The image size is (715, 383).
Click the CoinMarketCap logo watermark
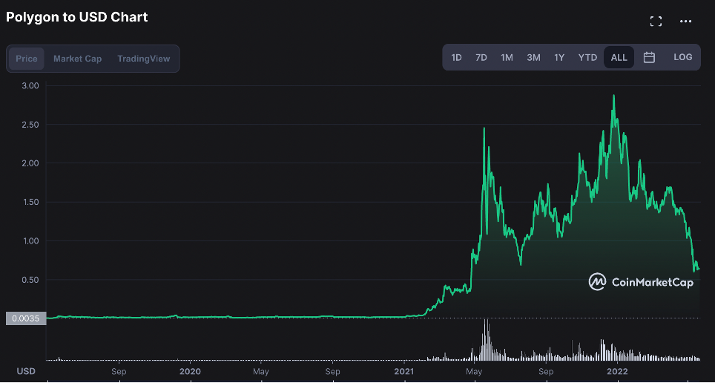click(641, 281)
